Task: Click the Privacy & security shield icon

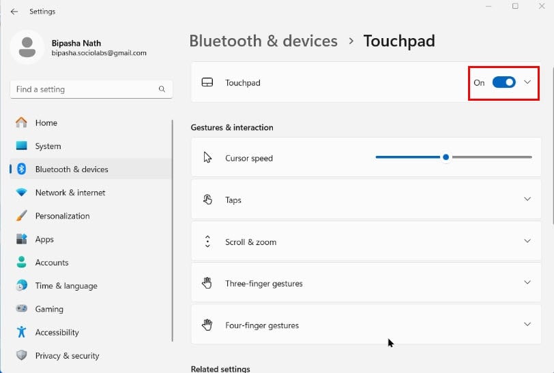Action: (22, 355)
